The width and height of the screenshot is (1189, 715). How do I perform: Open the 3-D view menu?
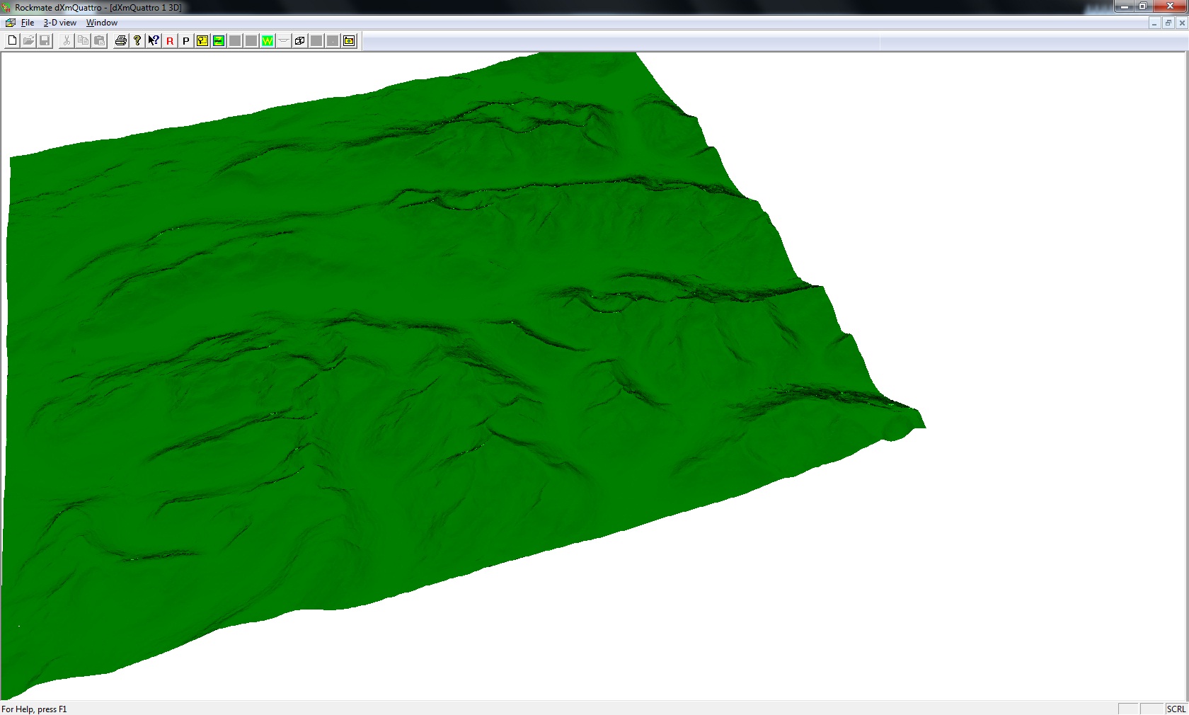pos(60,23)
